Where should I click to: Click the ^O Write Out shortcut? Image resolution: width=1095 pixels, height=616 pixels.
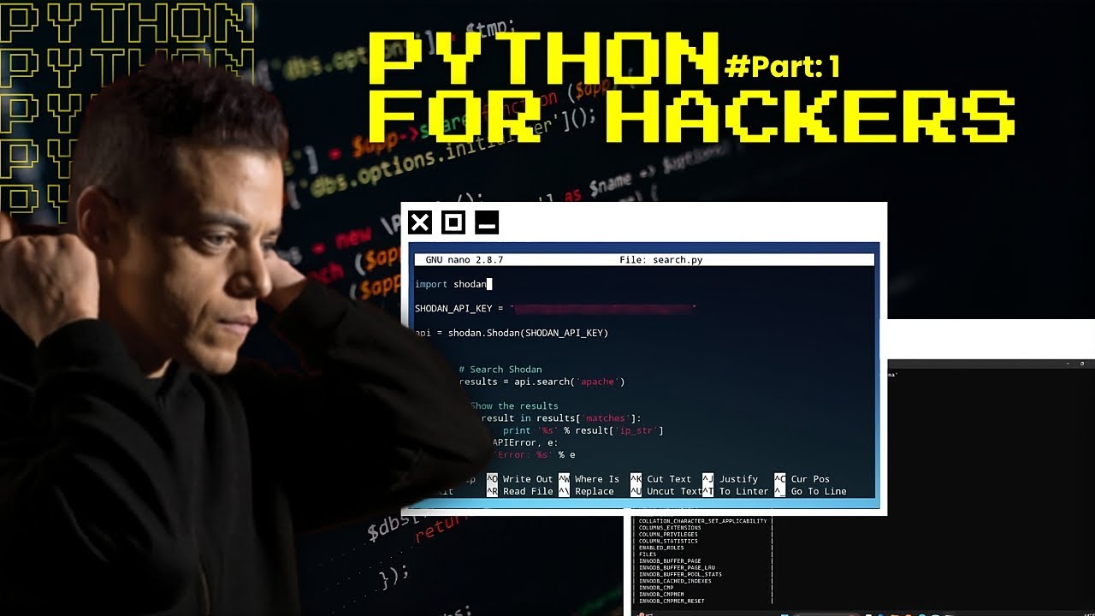point(520,479)
